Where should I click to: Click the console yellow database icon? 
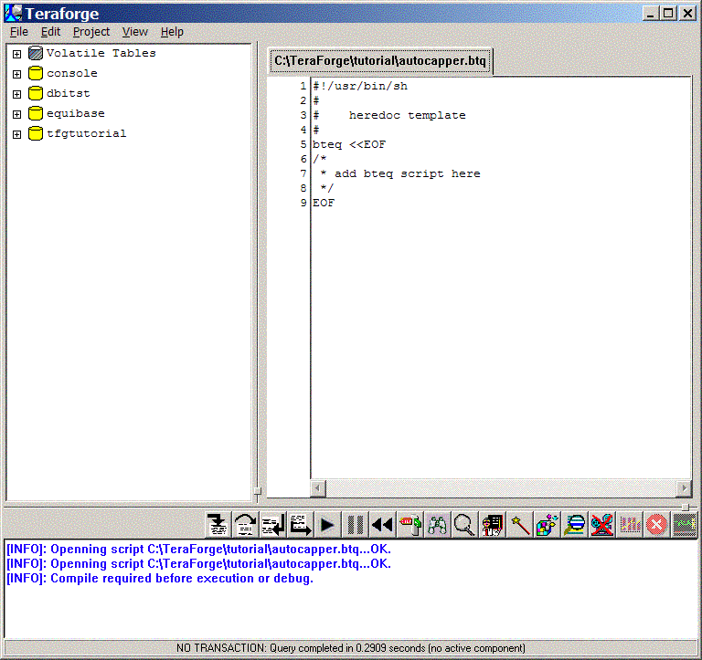coord(36,73)
